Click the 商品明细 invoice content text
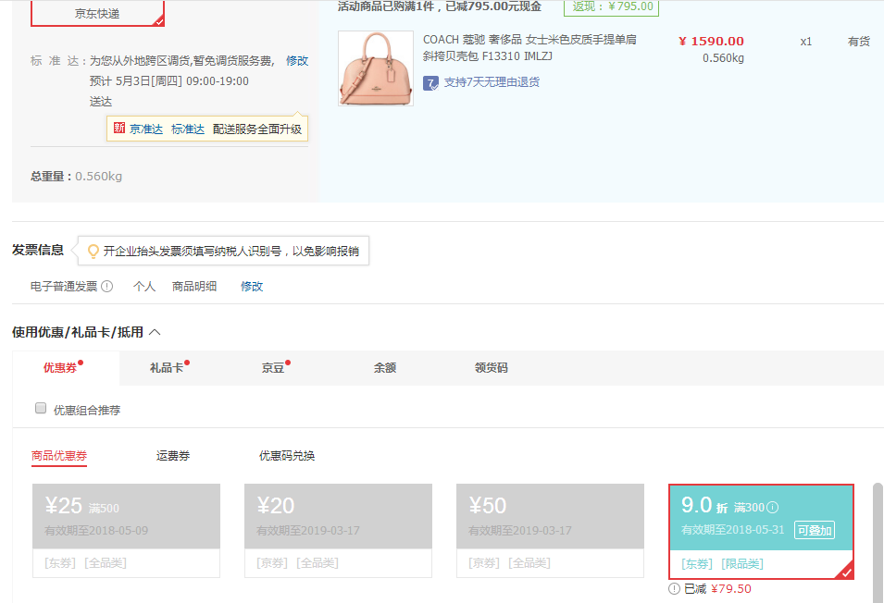Image resolution: width=884 pixels, height=603 pixels. coord(194,287)
